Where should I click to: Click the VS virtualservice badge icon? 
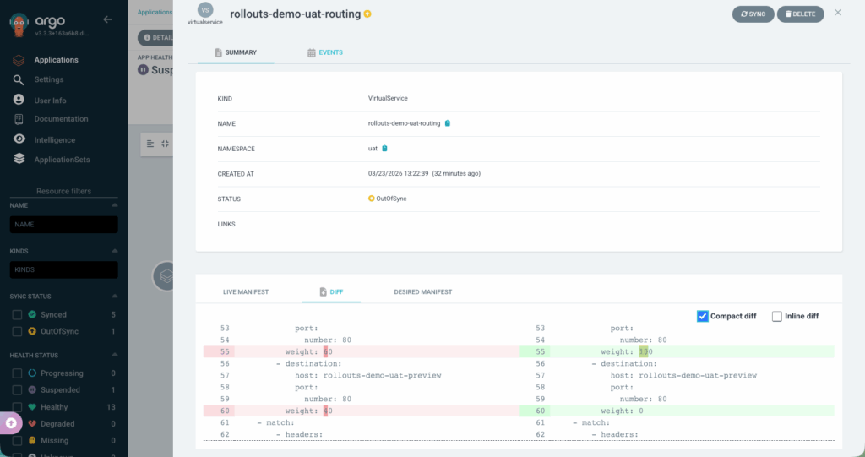pyautogui.click(x=205, y=10)
